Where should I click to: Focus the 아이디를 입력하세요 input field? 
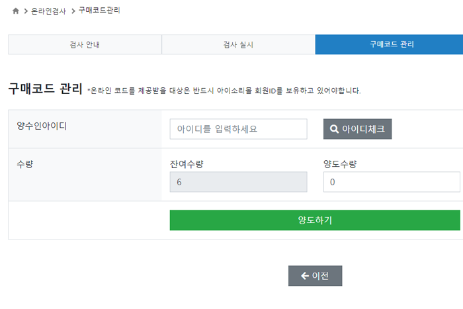tap(238, 129)
